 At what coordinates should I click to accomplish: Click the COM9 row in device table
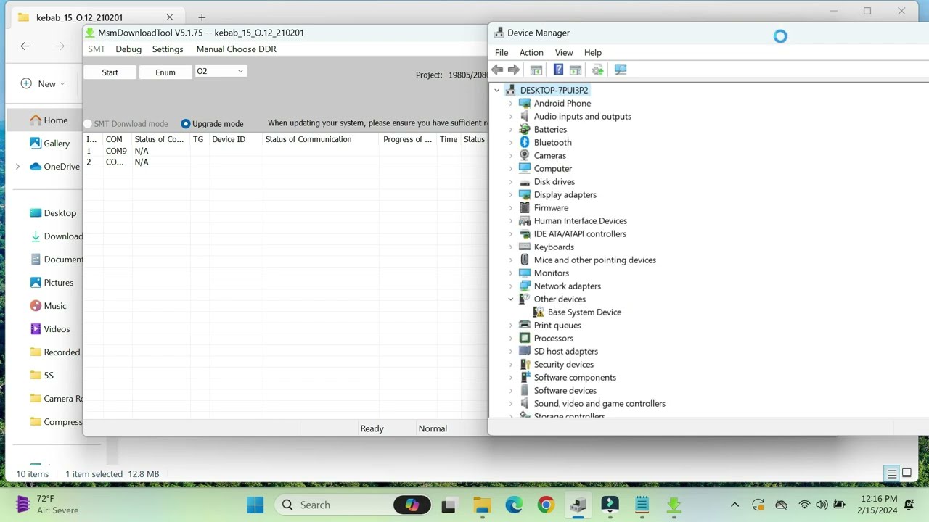tap(285, 151)
